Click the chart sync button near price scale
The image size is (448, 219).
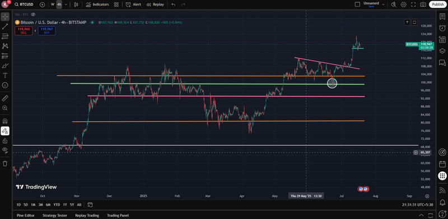414,22
